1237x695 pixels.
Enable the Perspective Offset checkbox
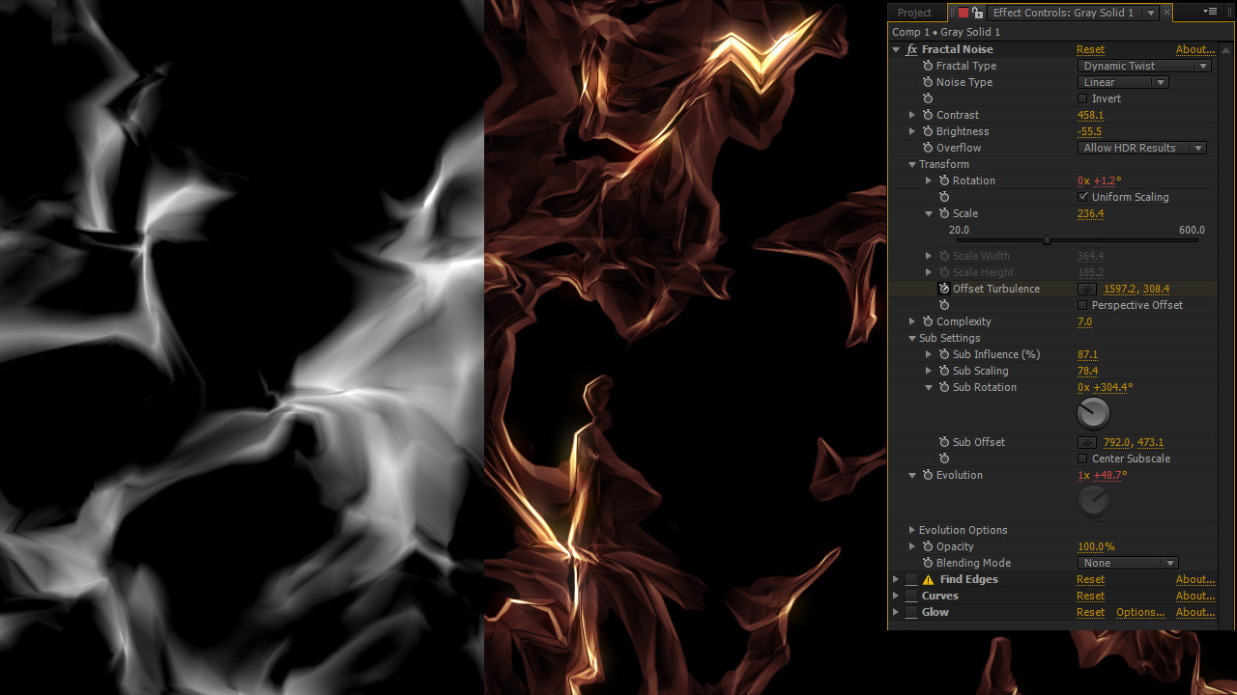click(x=1082, y=305)
